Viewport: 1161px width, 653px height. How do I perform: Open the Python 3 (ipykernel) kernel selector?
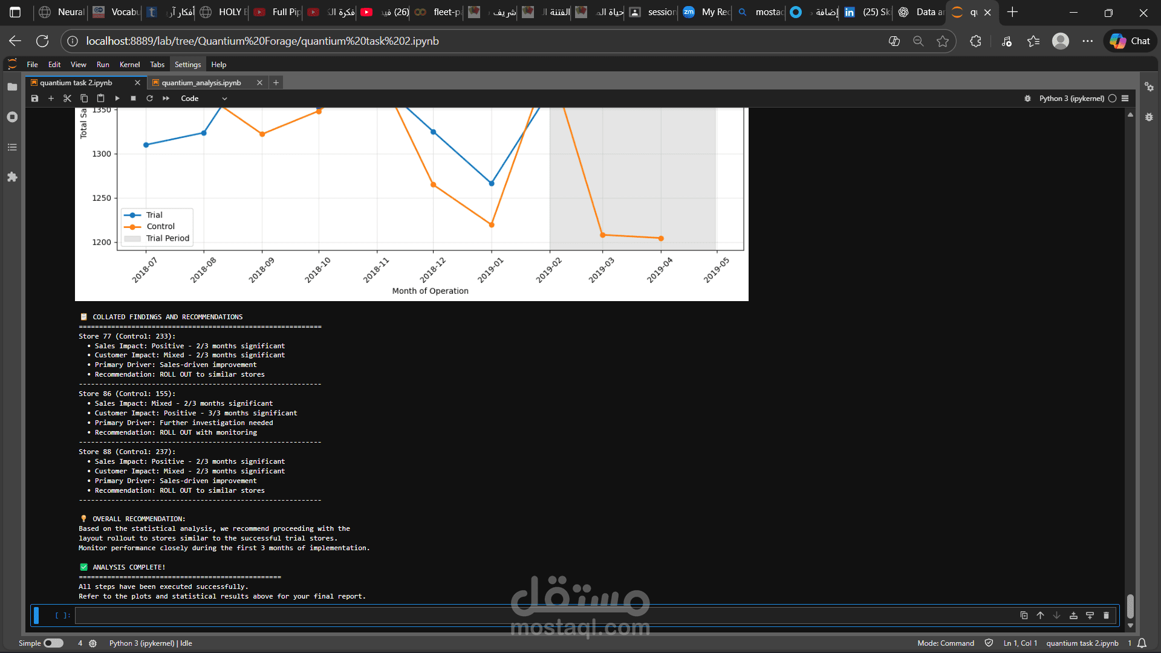1072,99
